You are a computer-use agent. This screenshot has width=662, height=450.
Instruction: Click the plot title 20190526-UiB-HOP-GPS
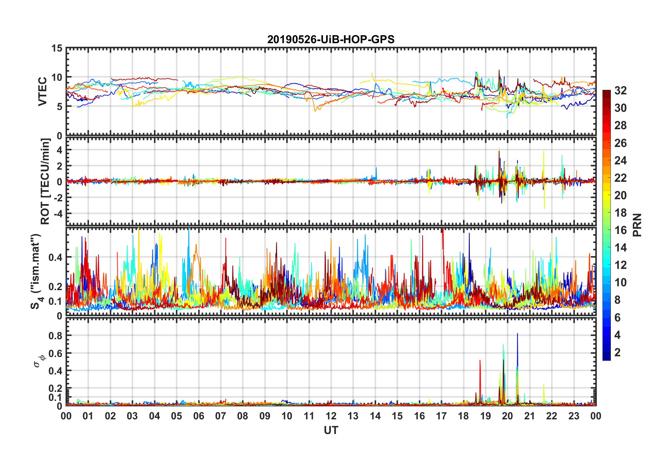(x=331, y=39)
